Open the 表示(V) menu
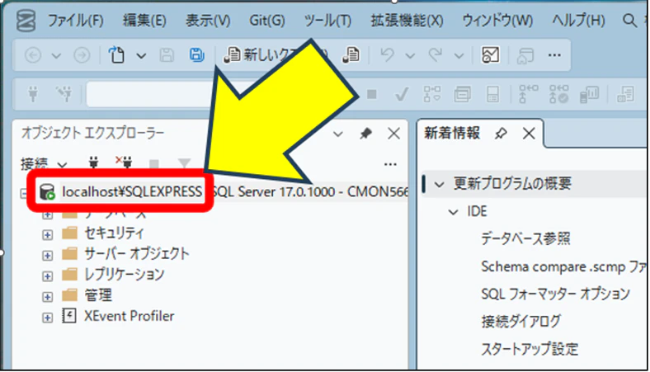Image resolution: width=650 pixels, height=372 pixels. pyautogui.click(x=208, y=21)
